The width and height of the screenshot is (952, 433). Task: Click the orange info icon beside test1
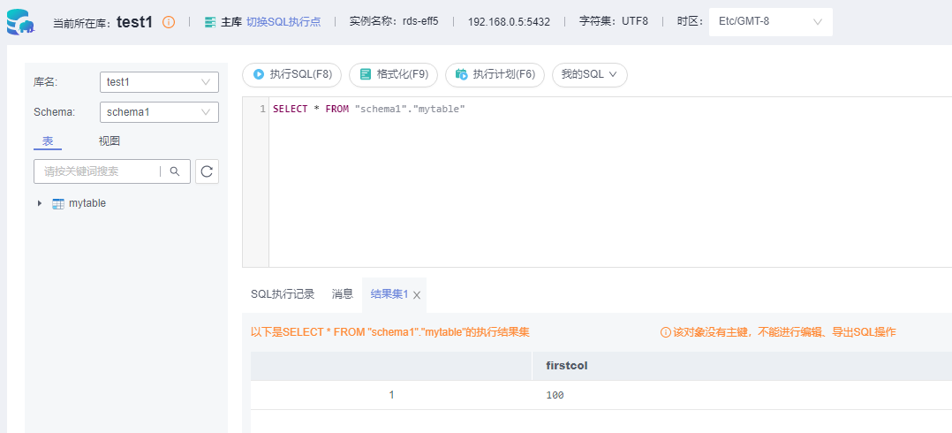coord(169,22)
